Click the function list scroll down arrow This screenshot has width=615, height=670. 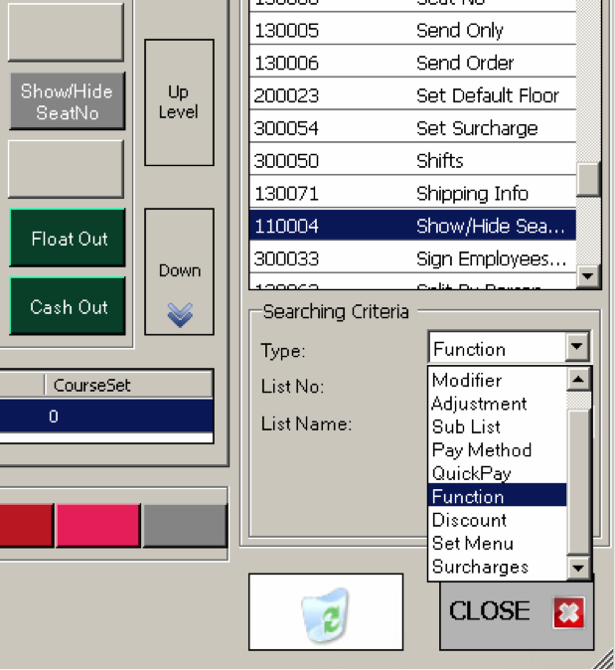[588, 277]
